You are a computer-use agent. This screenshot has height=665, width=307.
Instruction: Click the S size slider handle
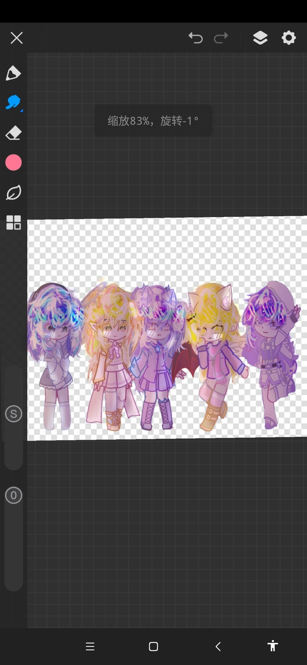coord(13,414)
